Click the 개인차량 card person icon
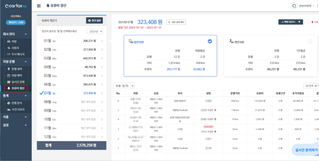The width and height of the screenshot is (319, 161). coord(231,41)
